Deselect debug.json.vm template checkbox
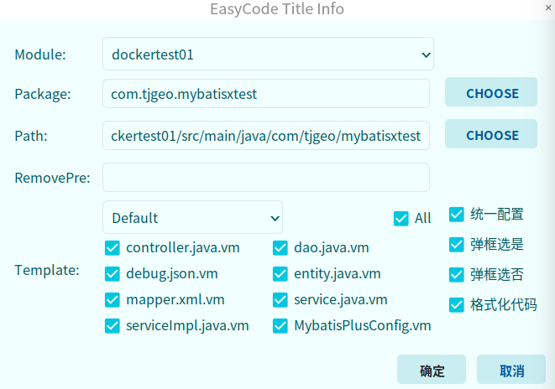Screen dimensions: 555x389 click(112, 273)
